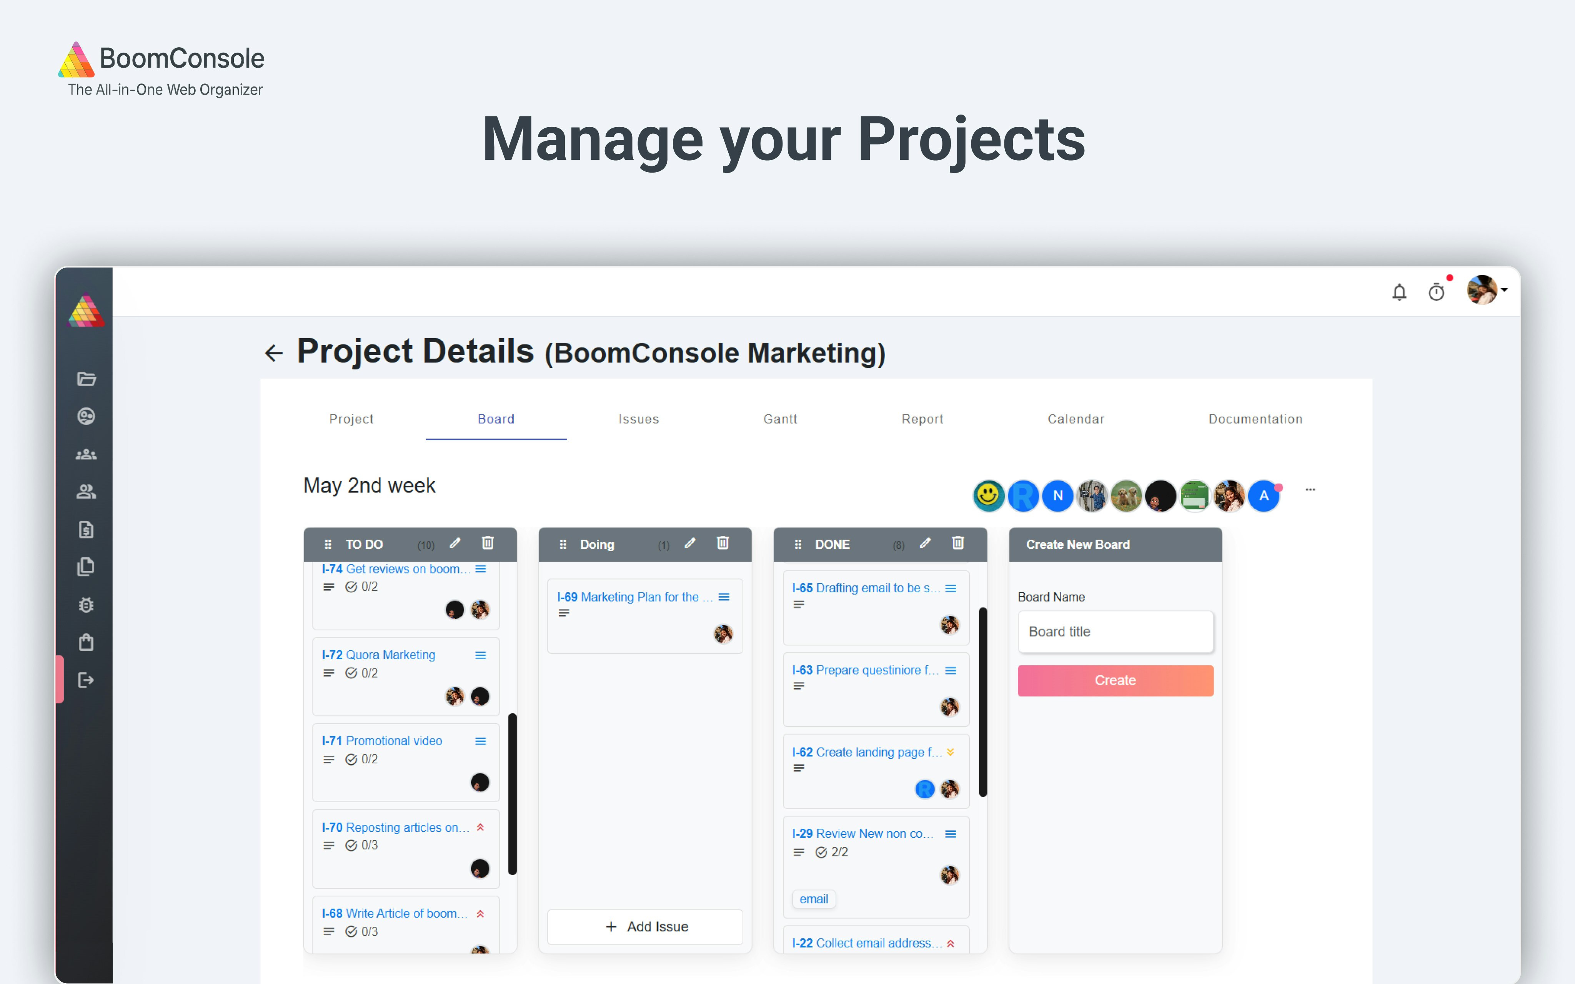
Task: Switch to the Project tab
Action: pyautogui.click(x=351, y=419)
